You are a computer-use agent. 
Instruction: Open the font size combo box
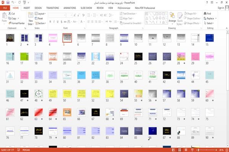(69, 15)
